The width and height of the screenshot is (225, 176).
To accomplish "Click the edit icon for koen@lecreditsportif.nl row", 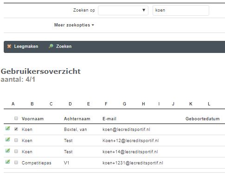I will coord(8,129).
